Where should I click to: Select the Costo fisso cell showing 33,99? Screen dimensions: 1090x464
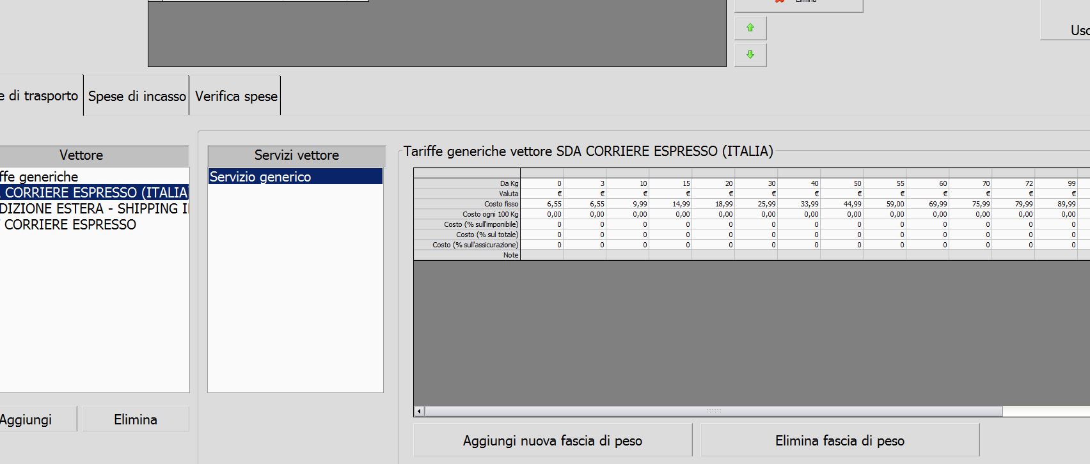click(799, 204)
